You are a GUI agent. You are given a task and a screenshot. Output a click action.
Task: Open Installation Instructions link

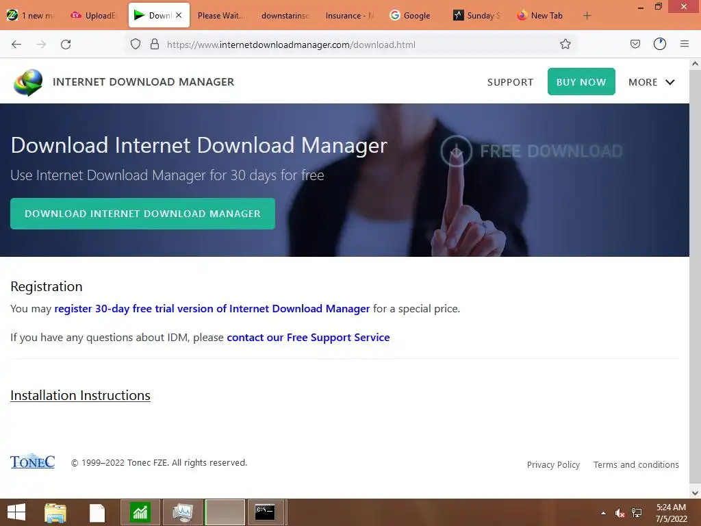pyautogui.click(x=81, y=395)
